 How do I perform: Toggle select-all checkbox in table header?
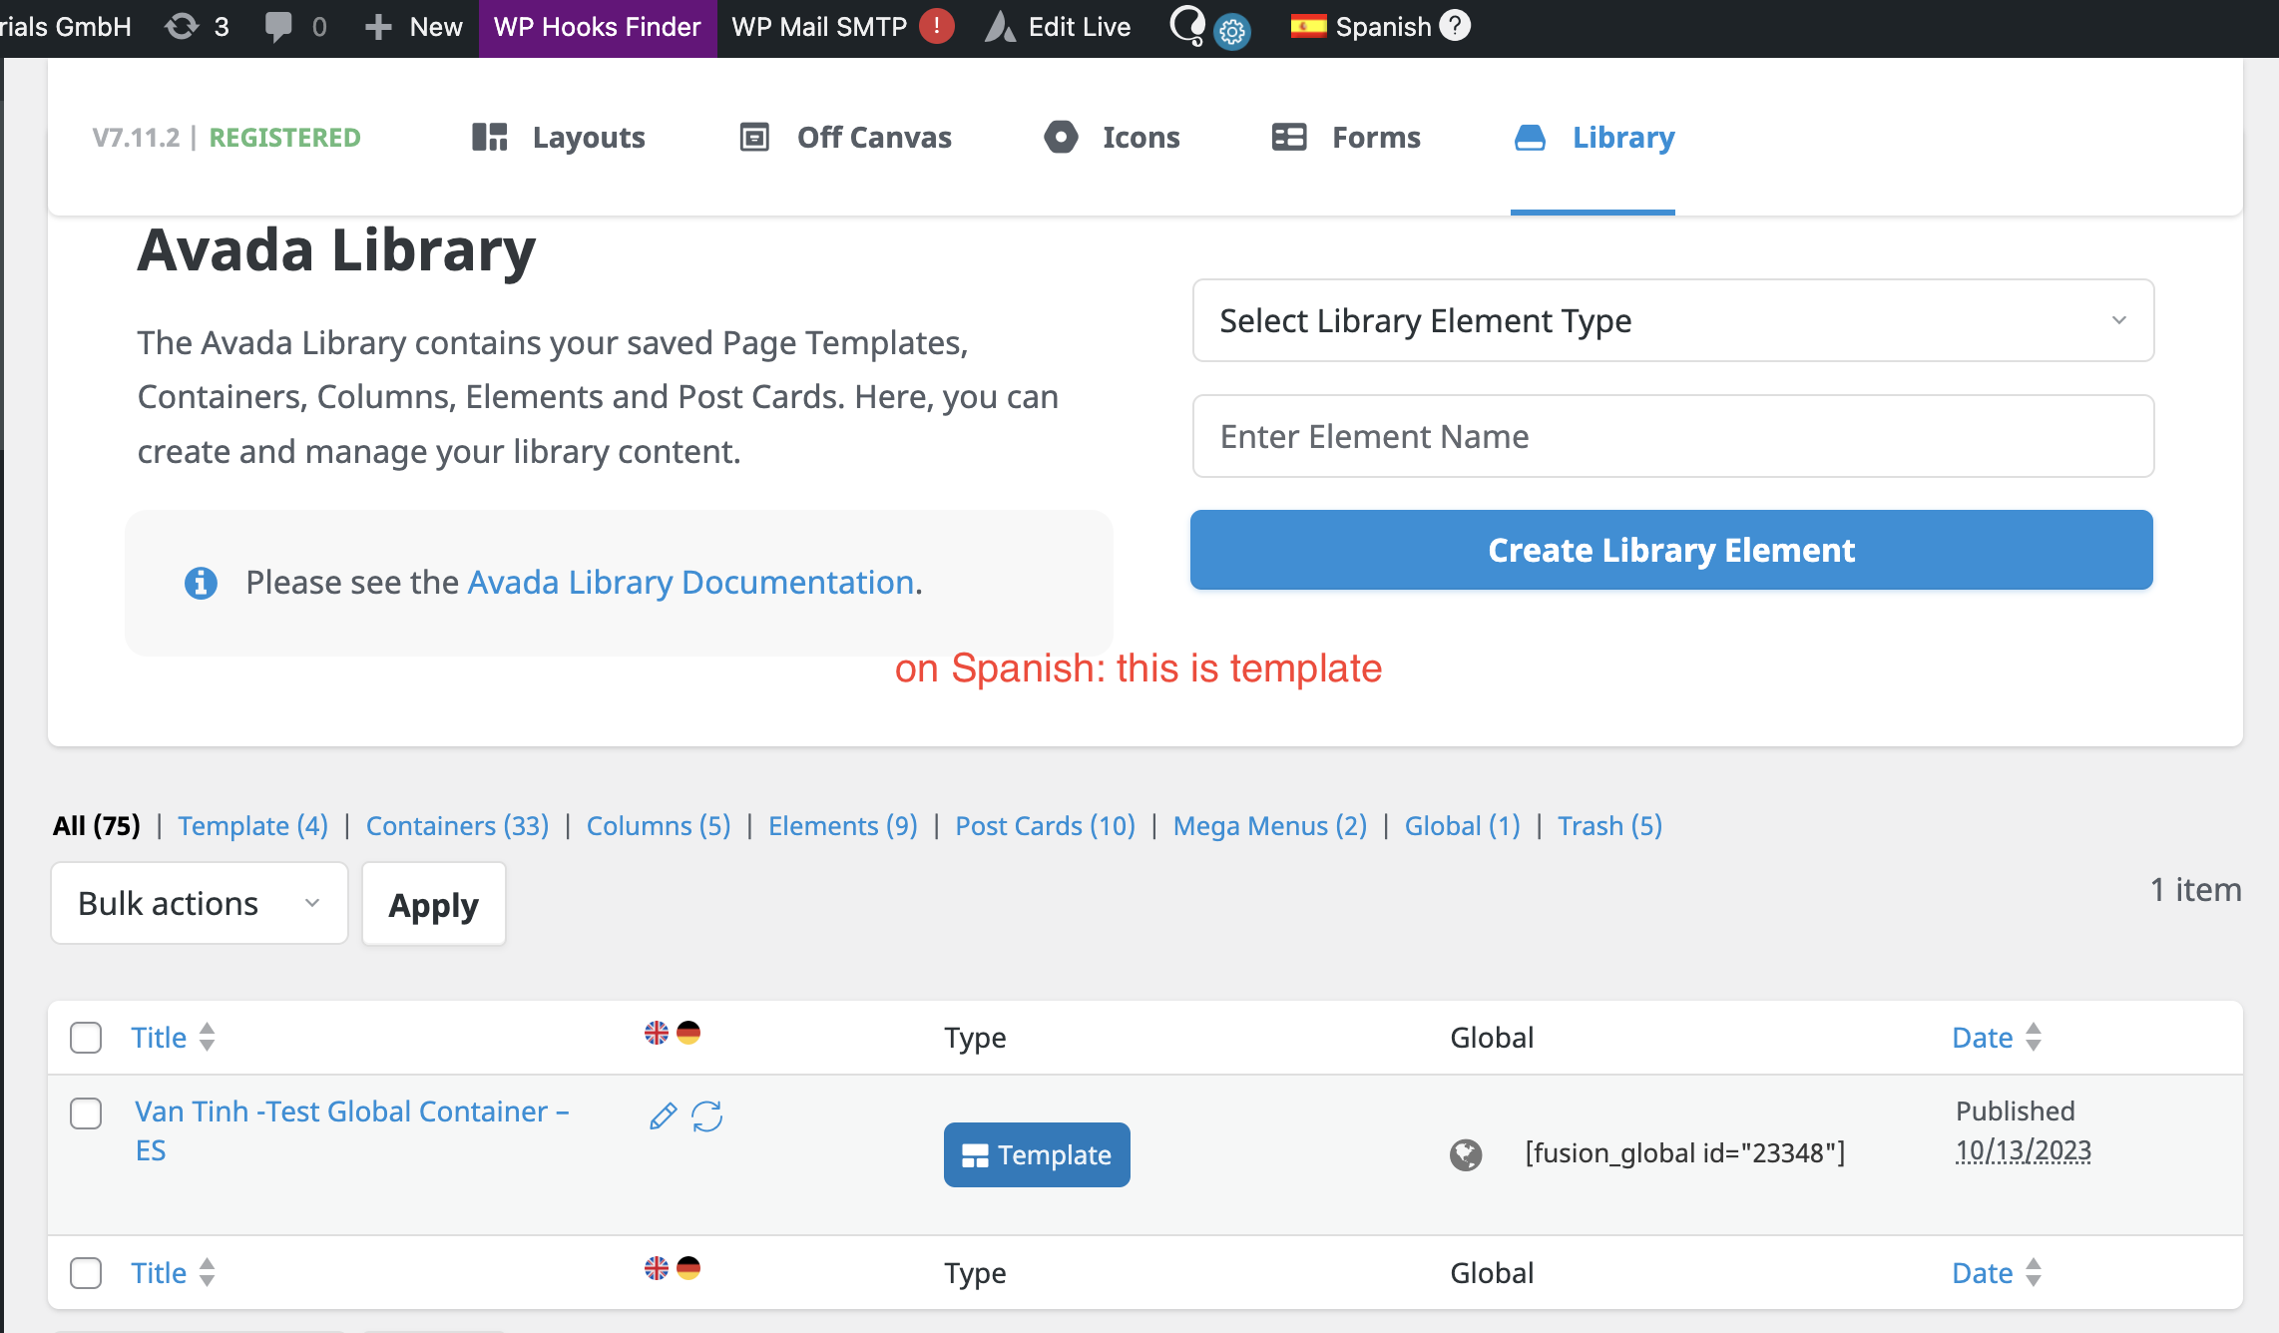86,1038
